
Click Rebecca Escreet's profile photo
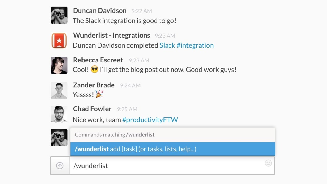coord(59,65)
